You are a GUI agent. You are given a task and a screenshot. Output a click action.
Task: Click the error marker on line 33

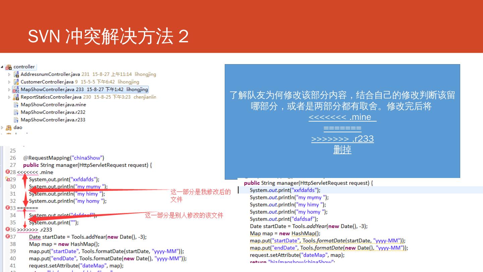(x=7, y=208)
